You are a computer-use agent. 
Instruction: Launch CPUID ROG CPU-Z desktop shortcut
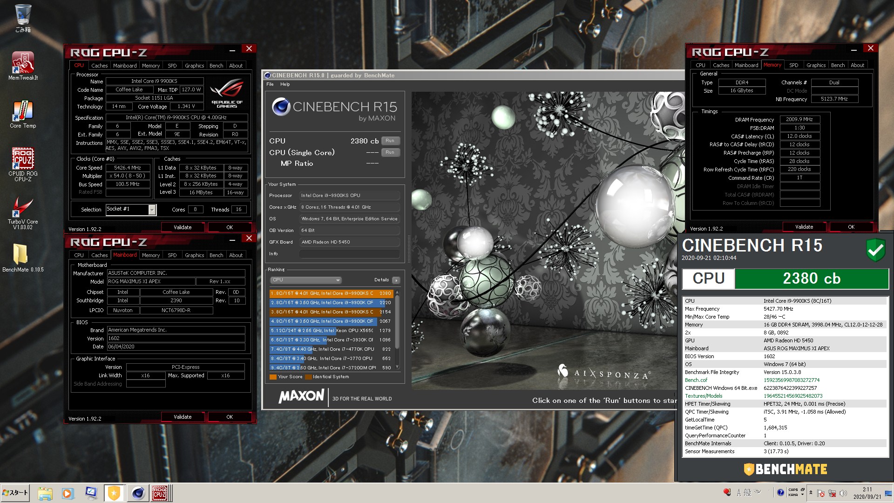23,164
